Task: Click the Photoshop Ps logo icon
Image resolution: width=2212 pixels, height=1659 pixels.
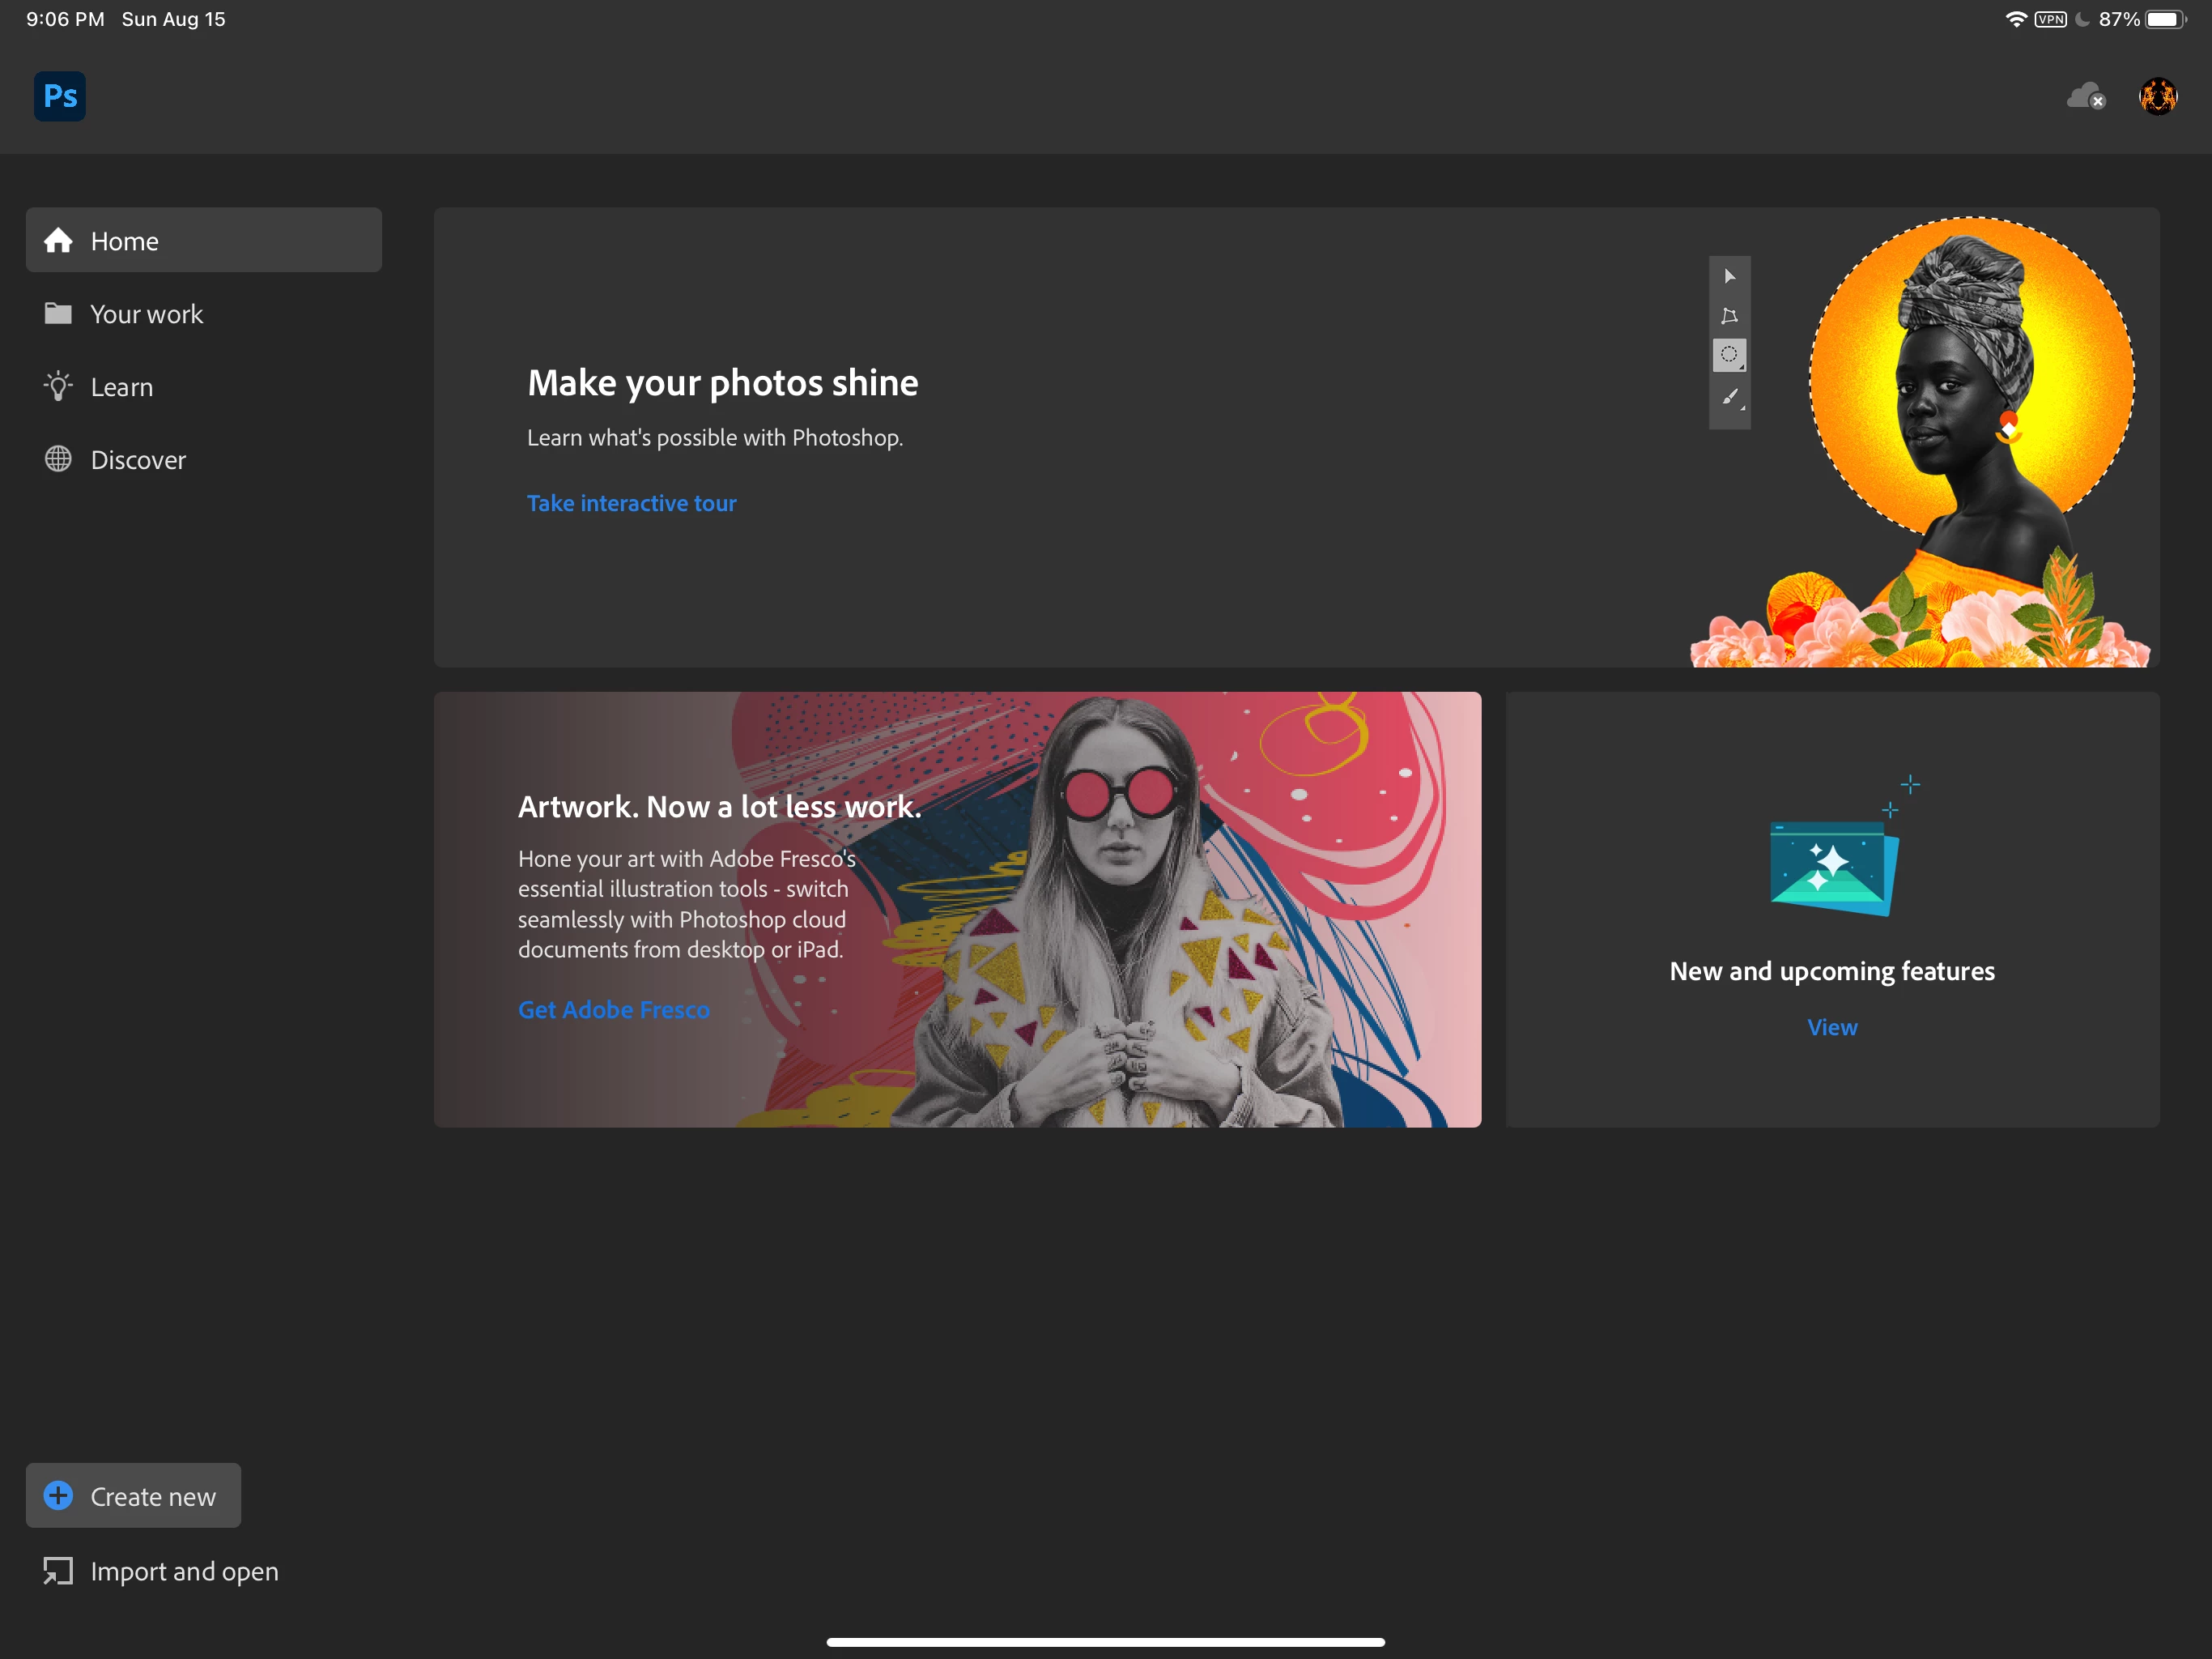Action: 60,96
